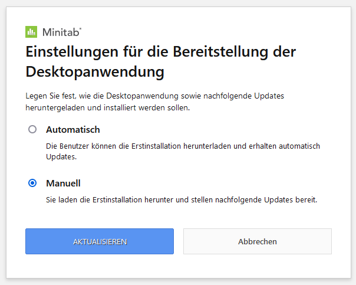Image resolution: width=356 pixels, height=285 pixels.
Task: Click empty dialog area below the buttons
Action: [x=179, y=266]
